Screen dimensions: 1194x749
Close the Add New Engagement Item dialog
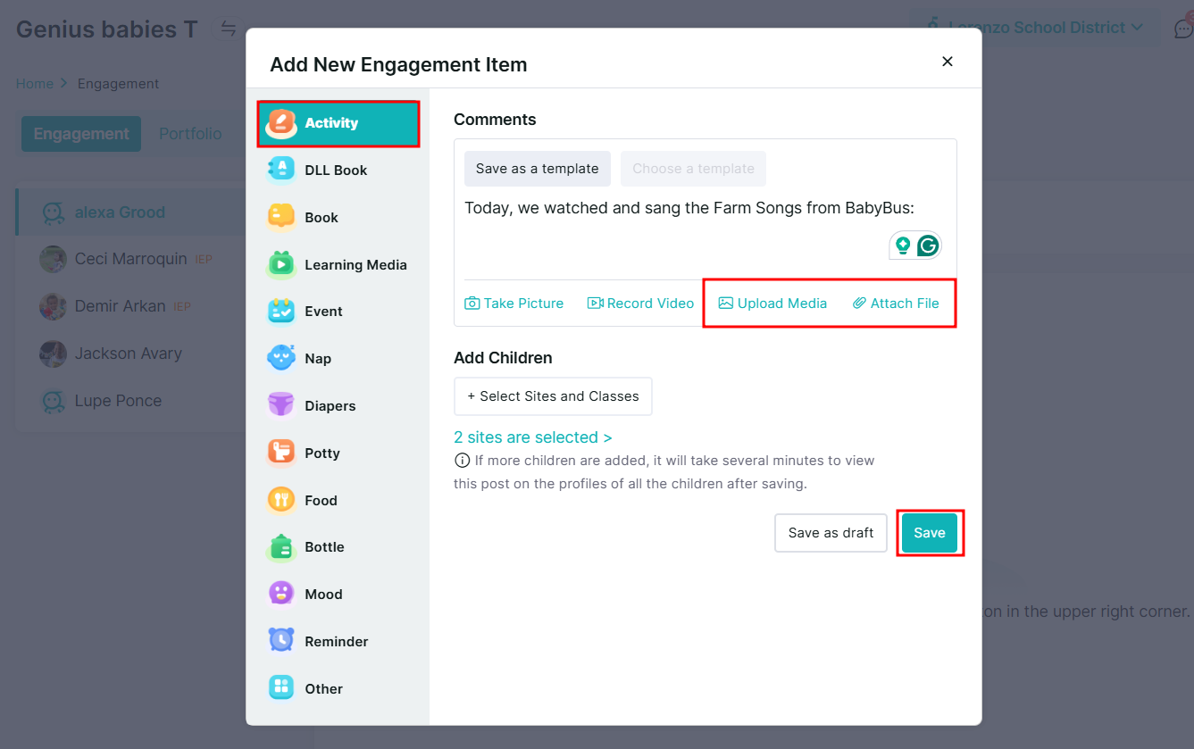[948, 62]
